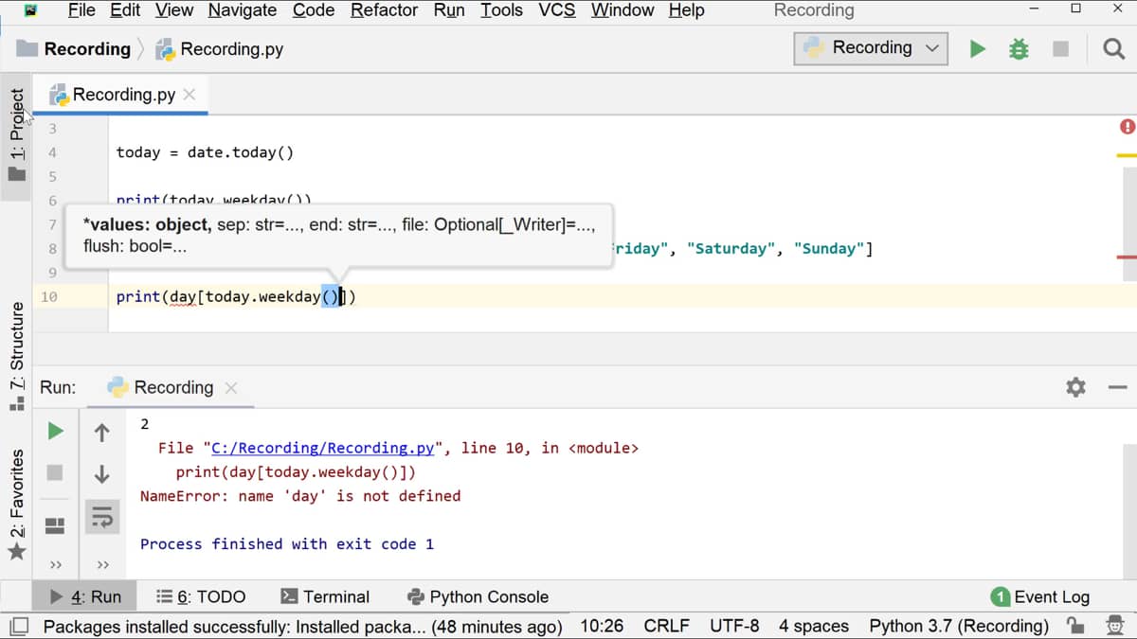Click line number 10 in the gutter

(49, 296)
